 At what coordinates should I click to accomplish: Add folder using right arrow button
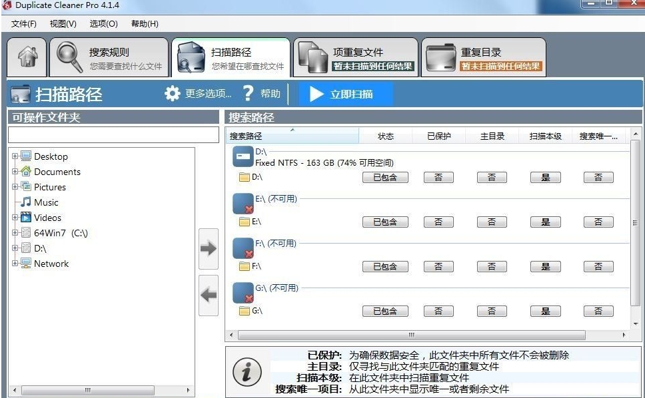tap(209, 248)
